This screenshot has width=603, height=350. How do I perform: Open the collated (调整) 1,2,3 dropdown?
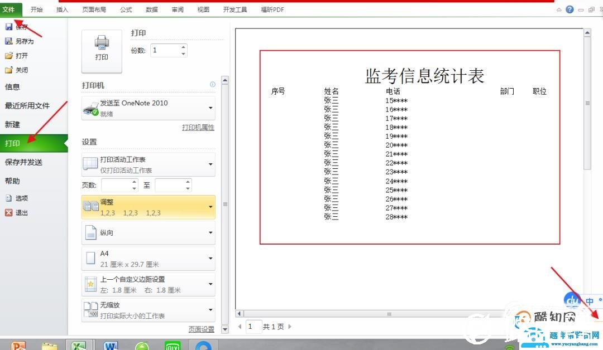(148, 207)
